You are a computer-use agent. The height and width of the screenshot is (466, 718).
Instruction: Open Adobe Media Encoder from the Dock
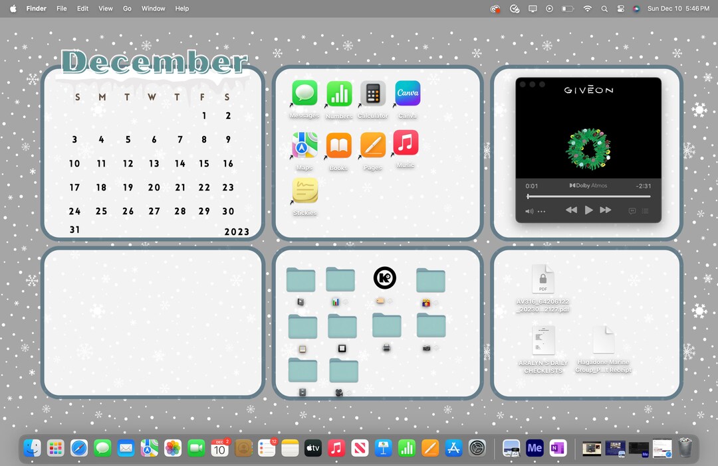[x=535, y=448]
